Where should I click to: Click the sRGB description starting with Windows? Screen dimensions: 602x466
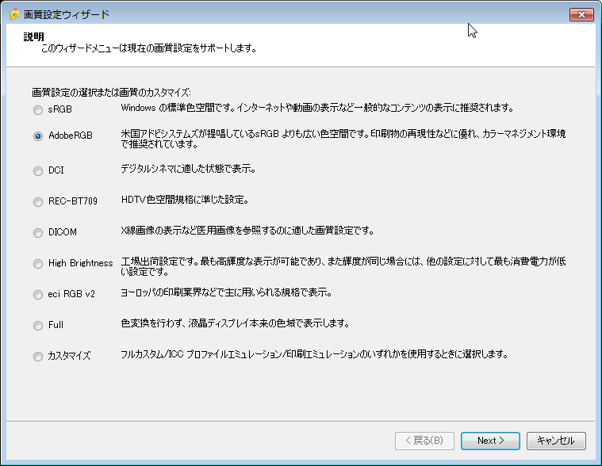click(317, 108)
